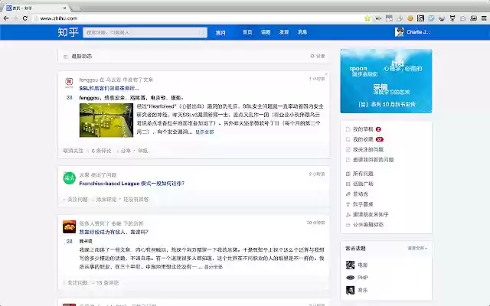The width and height of the screenshot is (490, 306).
Task: Expand the SSL article with 显示全部
Action: pos(204,132)
